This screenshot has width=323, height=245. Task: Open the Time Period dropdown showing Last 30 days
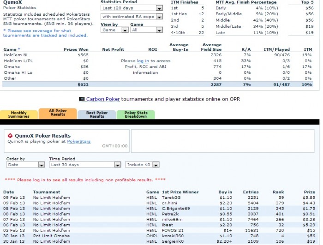[85, 165]
